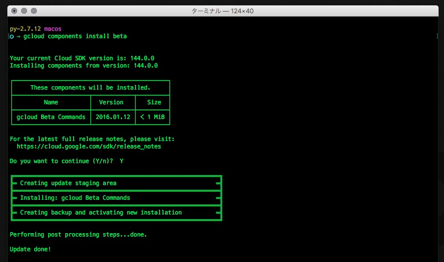This screenshot has height=262, width=444.
Task: Click the terminal window minimize button
Action: (x=24, y=11)
